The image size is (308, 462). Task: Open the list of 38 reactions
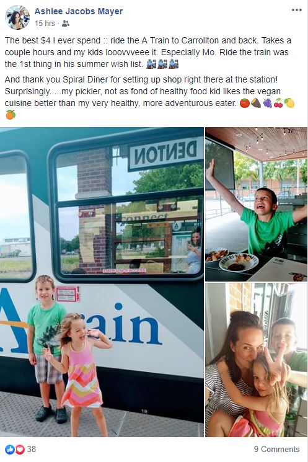pyautogui.click(x=32, y=450)
